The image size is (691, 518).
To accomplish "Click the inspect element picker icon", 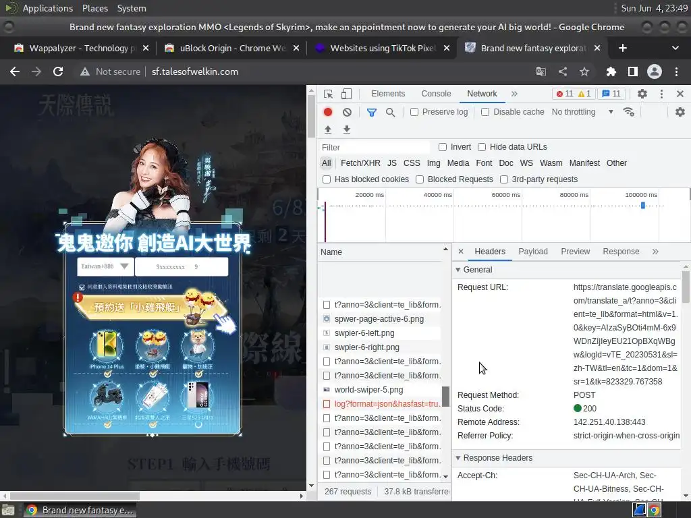I will click(x=329, y=94).
